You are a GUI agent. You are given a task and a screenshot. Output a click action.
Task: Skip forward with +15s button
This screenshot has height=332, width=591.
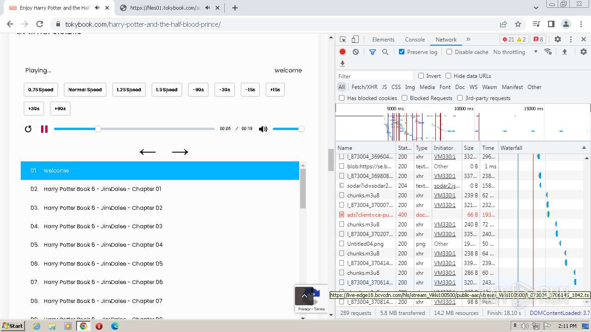[x=275, y=90]
